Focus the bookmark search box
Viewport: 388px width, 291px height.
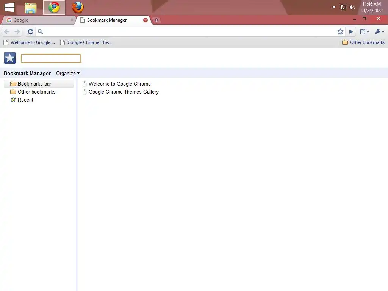(51, 58)
